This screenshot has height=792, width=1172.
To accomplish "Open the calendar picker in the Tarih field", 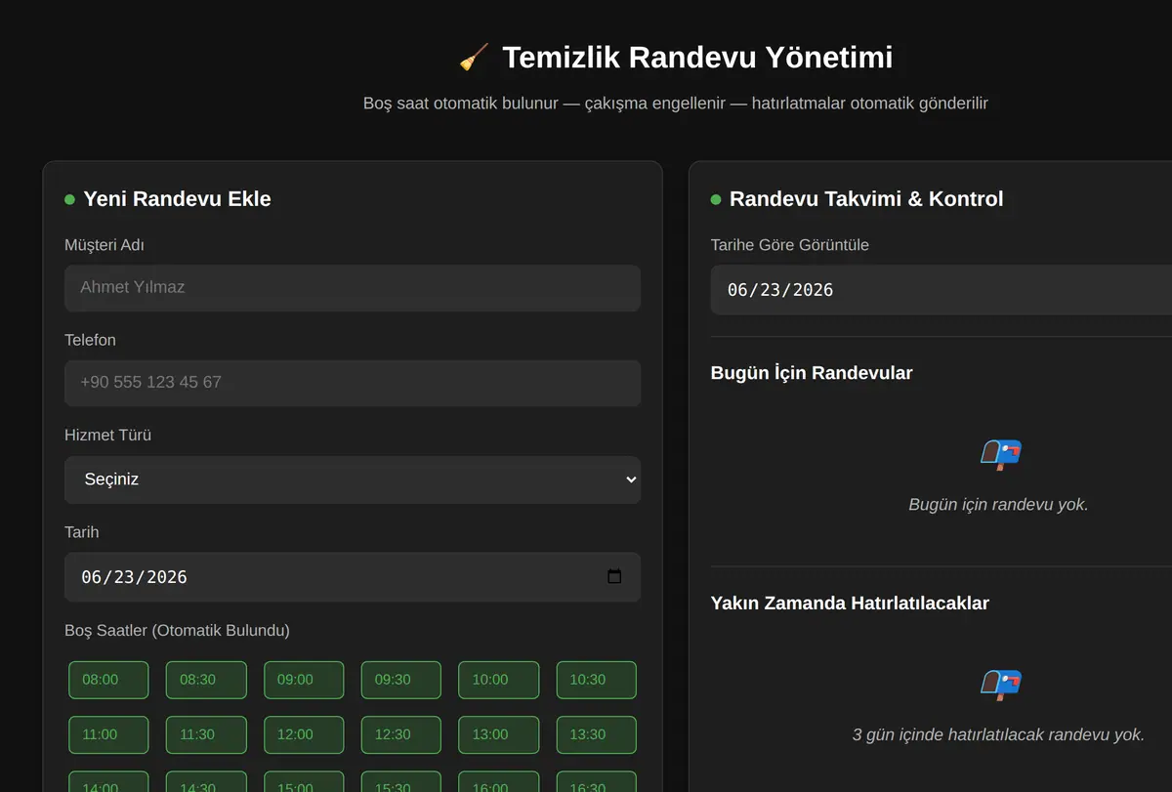I will point(614,576).
